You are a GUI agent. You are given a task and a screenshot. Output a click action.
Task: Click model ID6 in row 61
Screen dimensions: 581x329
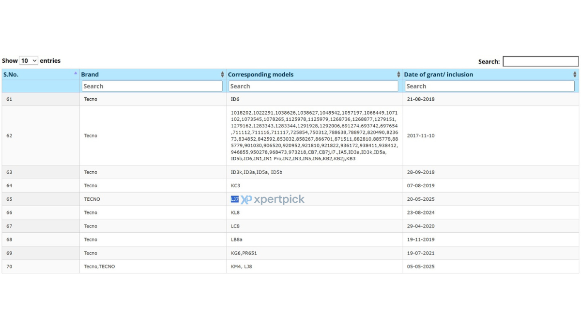[x=235, y=99]
